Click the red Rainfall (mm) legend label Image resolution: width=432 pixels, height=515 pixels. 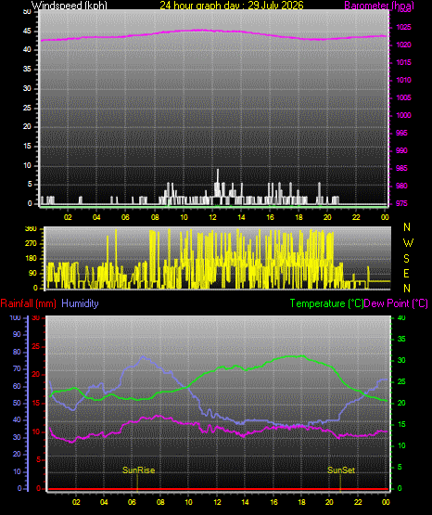[x=28, y=303]
